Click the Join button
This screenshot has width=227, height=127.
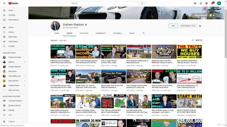[x=173, y=26]
